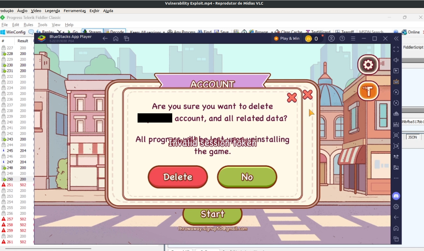
Task: Click Fiddler WinConfig toolbar button
Action: pyautogui.click(x=13, y=32)
